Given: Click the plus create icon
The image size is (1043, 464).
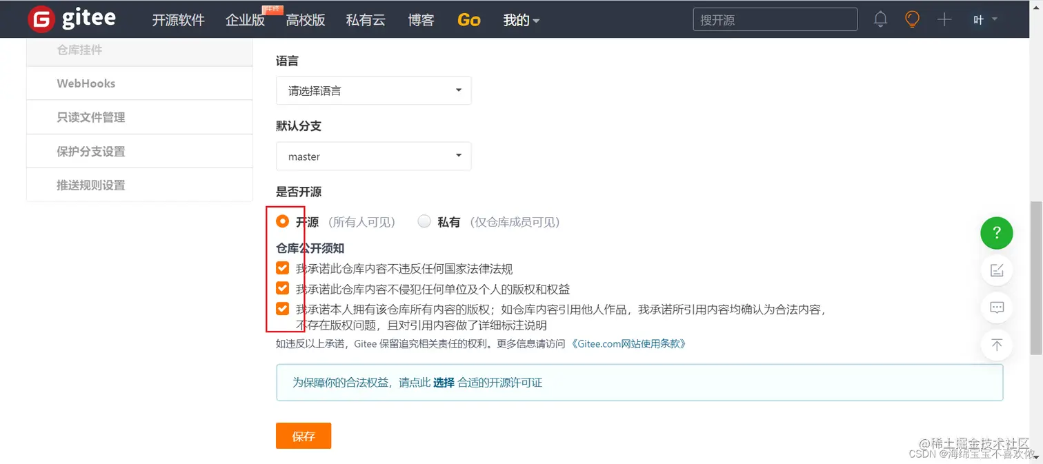Looking at the screenshot, I should coord(944,19).
